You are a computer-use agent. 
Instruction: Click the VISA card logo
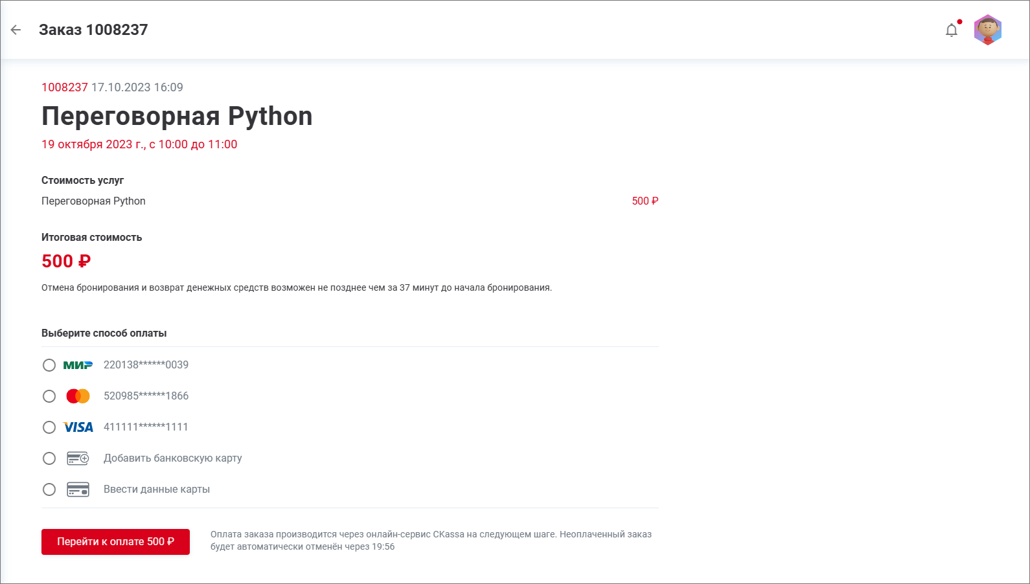tap(78, 427)
